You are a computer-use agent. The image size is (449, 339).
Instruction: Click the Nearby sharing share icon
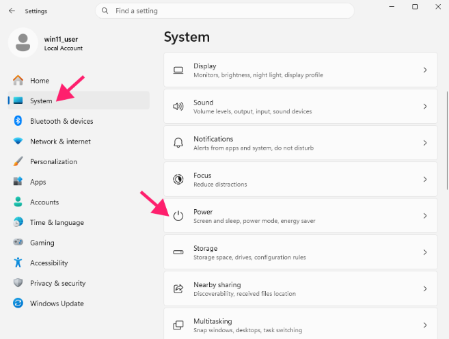[178, 288]
